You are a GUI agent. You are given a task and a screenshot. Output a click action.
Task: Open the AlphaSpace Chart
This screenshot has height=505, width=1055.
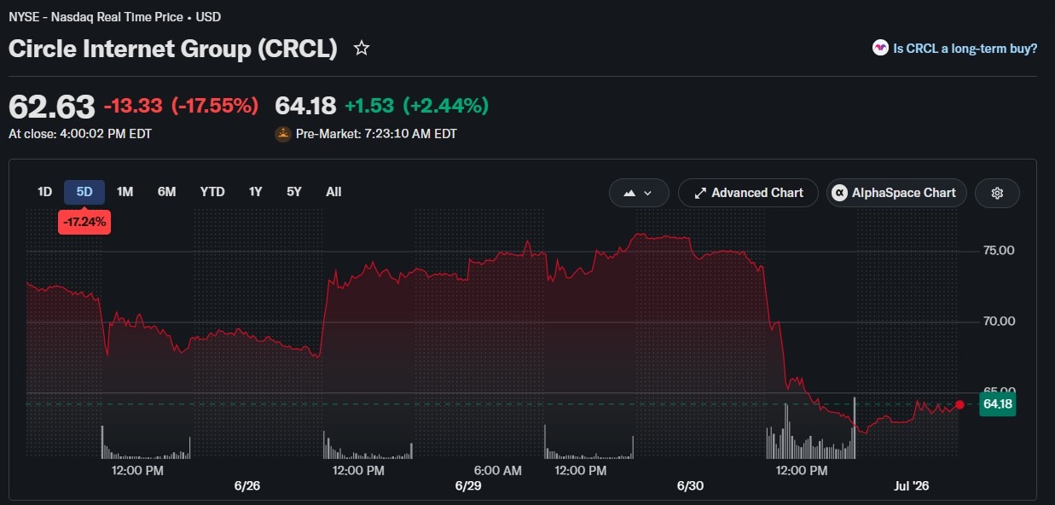896,193
